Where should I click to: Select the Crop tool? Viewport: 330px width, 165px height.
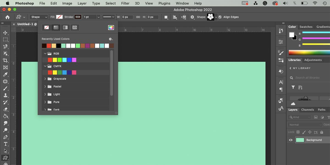pyautogui.click(x=5, y=60)
